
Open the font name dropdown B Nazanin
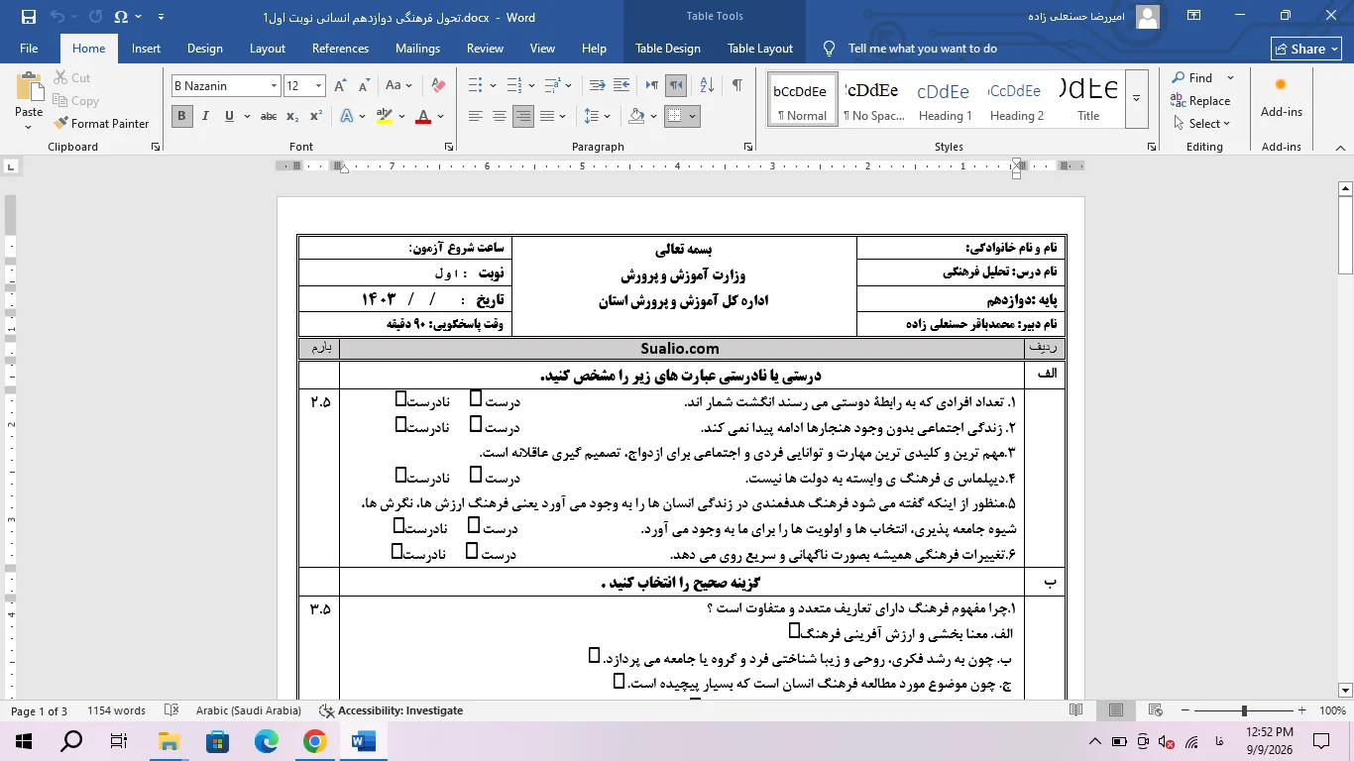274,86
